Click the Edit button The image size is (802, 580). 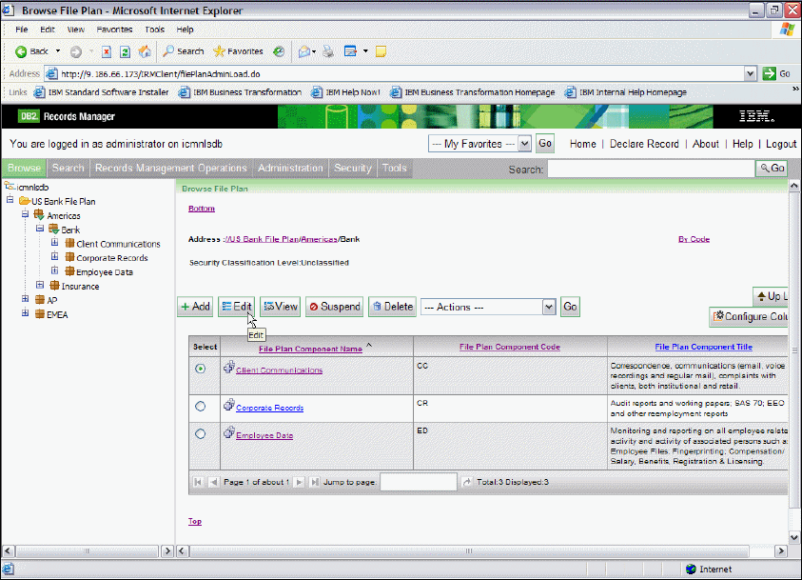point(236,307)
